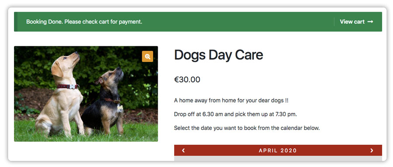This screenshot has height=167, width=393.
Task: Select the Dogs Day Care title
Action: point(219,55)
